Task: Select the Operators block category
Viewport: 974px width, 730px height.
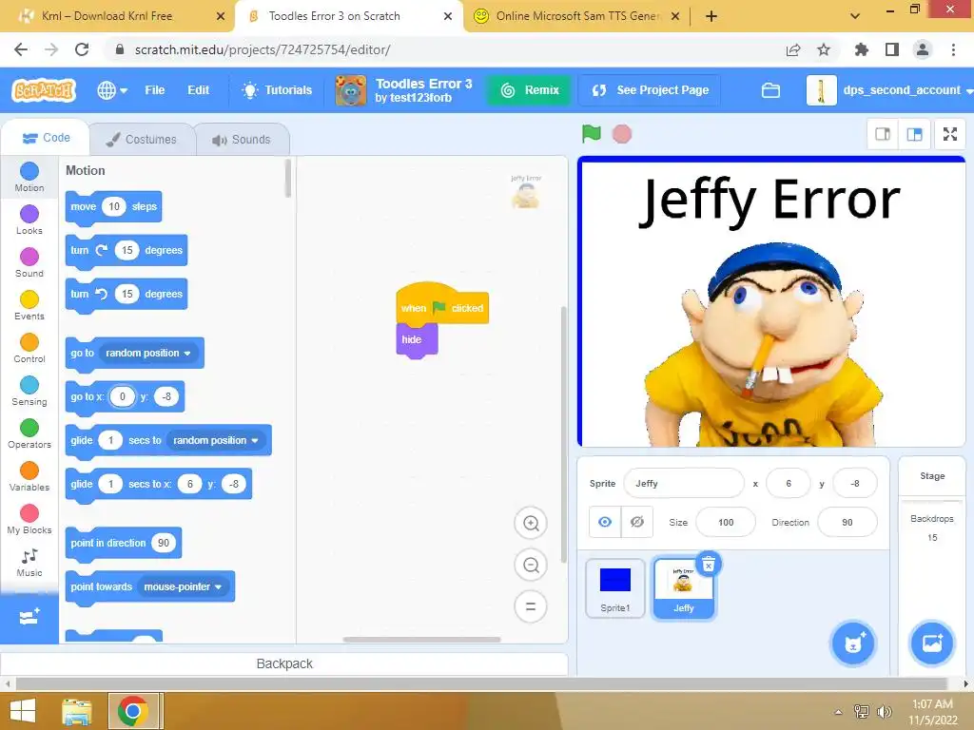Action: coord(29,433)
